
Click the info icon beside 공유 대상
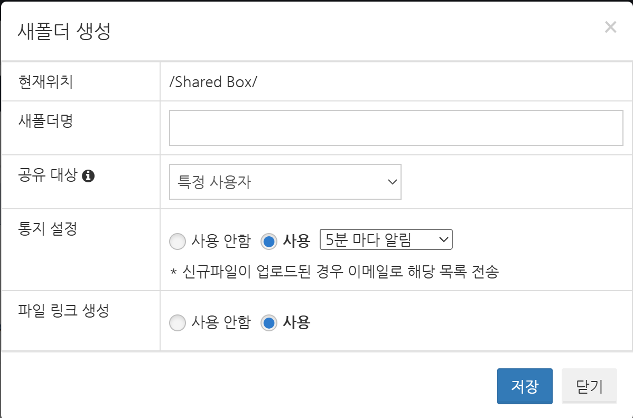click(x=88, y=176)
